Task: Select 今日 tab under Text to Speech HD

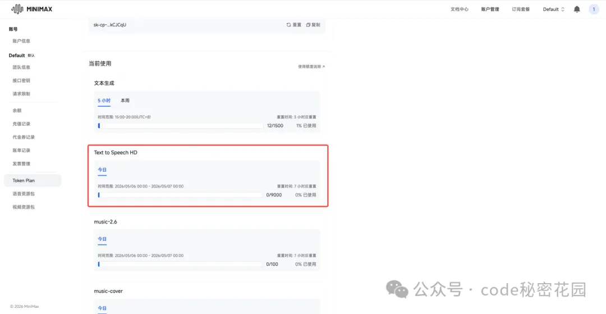Action: click(x=102, y=170)
